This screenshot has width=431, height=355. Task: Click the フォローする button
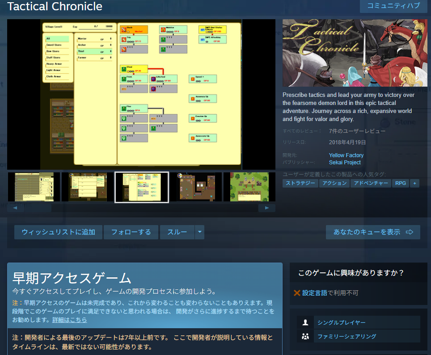coord(131,232)
